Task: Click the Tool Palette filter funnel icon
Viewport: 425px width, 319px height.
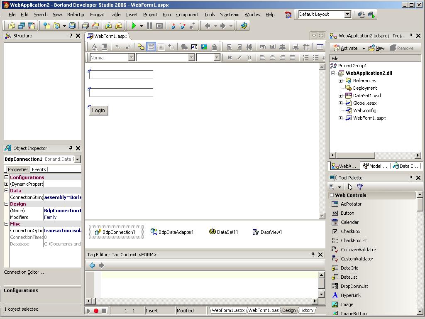Action: pyautogui.click(x=360, y=186)
